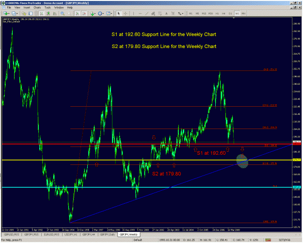Expand the Periodicity dropdown arrow

click(x=103, y=14)
